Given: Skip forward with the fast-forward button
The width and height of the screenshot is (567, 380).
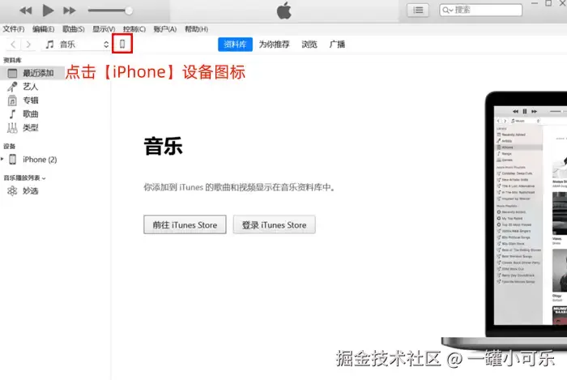Looking at the screenshot, I should pos(70,11).
